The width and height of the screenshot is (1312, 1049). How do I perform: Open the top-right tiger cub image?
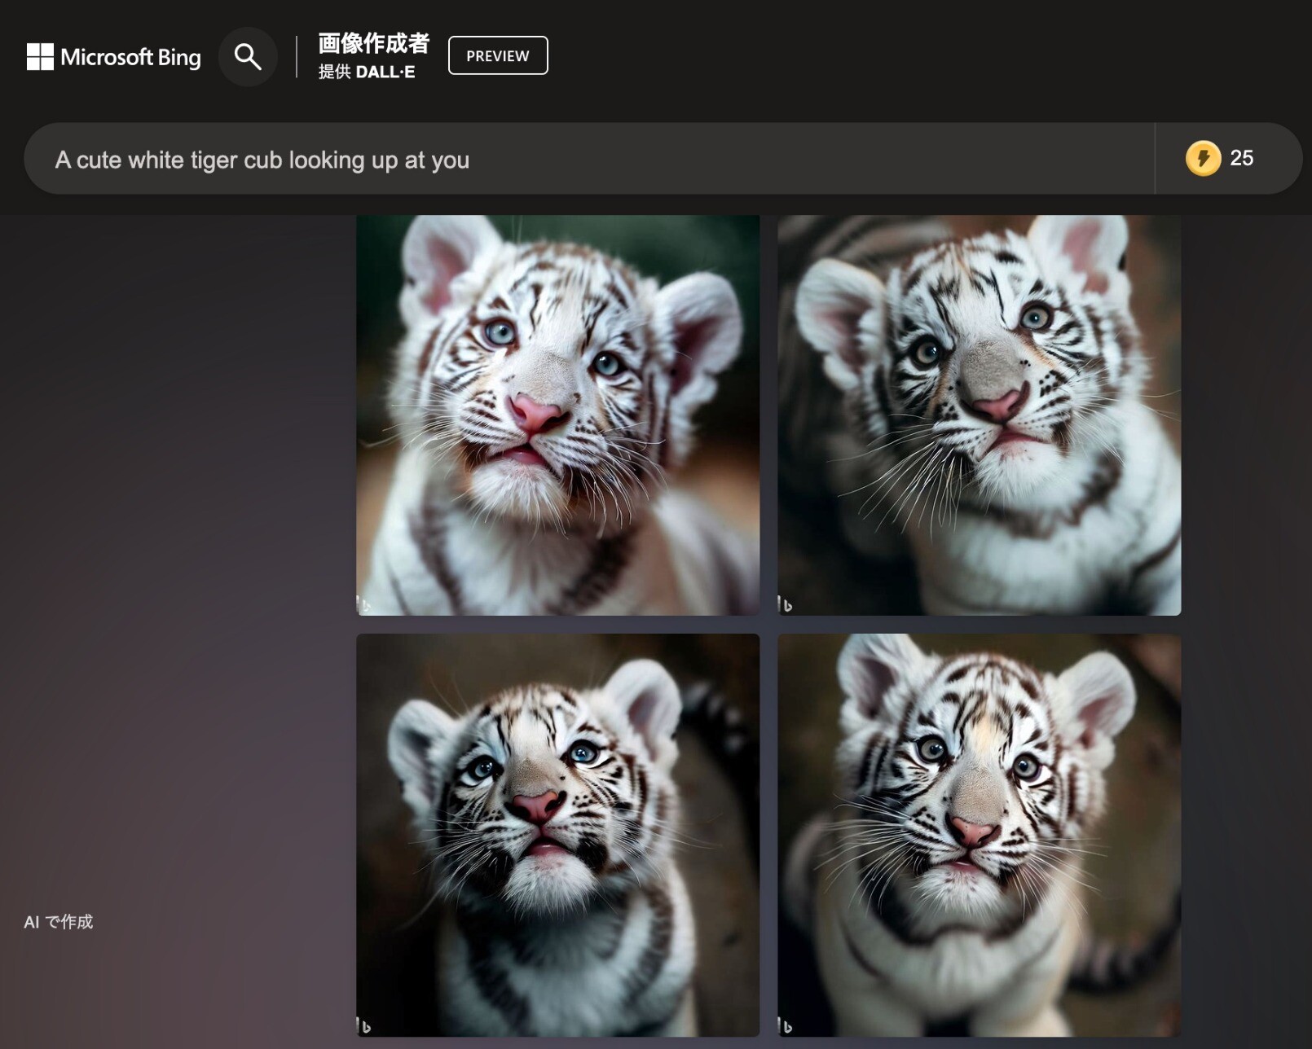[x=980, y=415]
